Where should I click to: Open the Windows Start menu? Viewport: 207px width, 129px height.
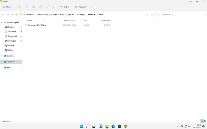coord(81,126)
